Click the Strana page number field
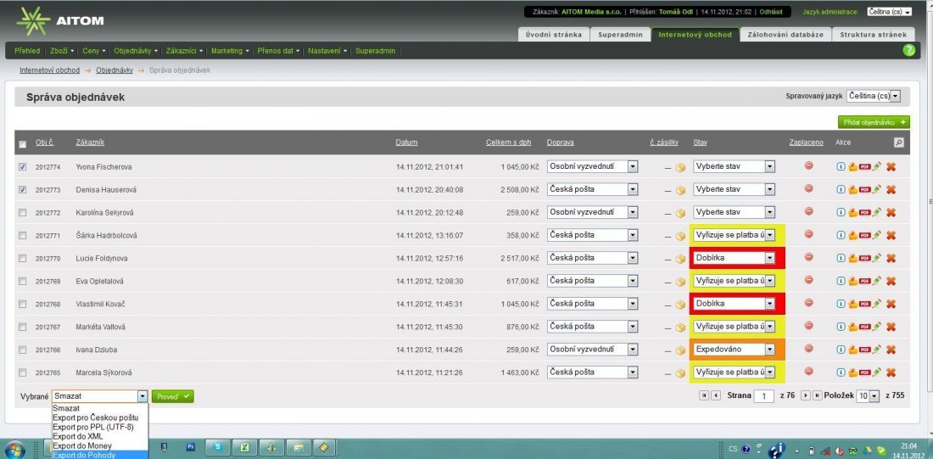 [x=763, y=396]
